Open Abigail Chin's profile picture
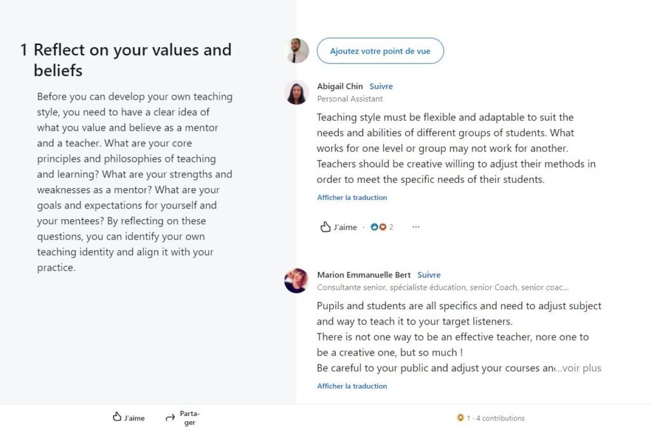Image resolution: width=651 pixels, height=430 pixels. click(x=296, y=92)
